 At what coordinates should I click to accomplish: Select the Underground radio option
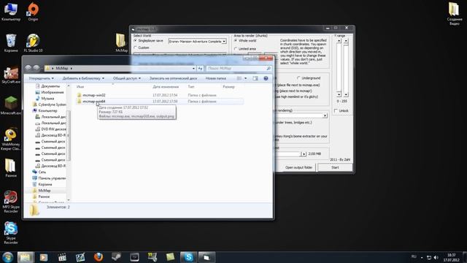[298, 78]
